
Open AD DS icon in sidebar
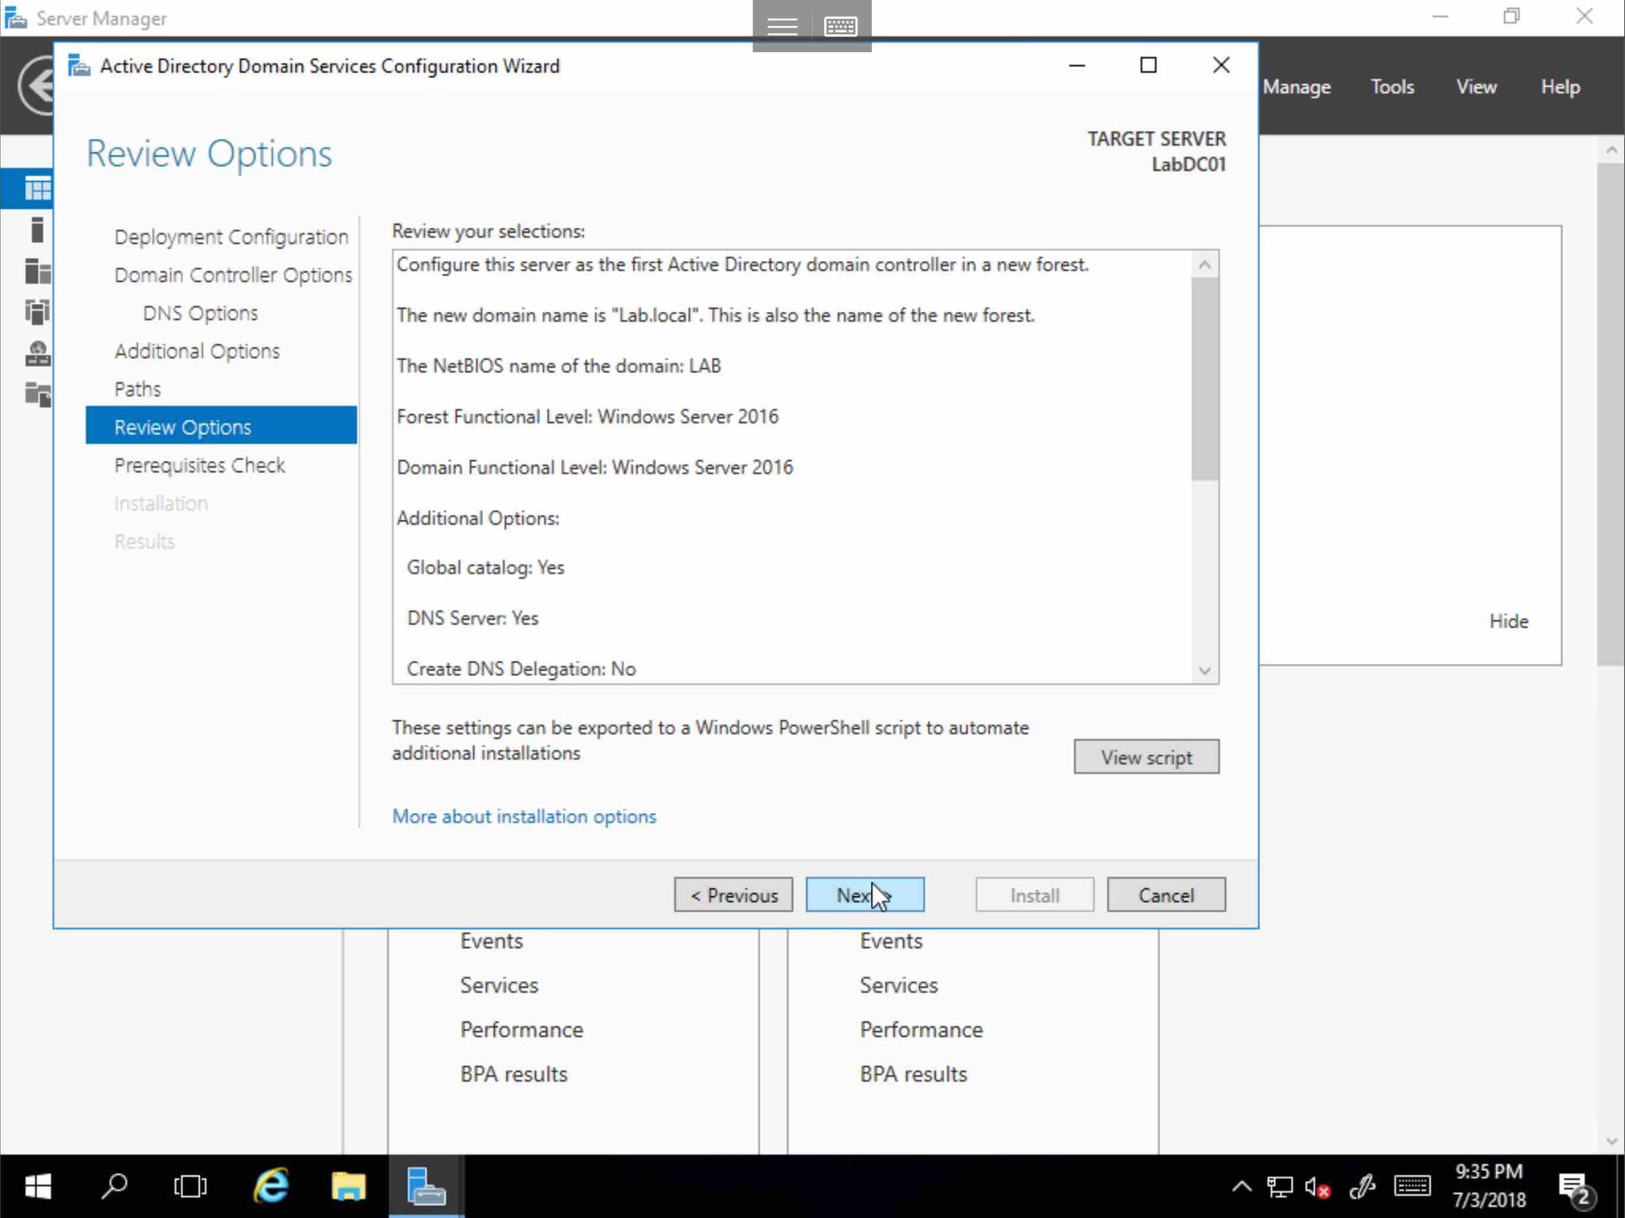(x=37, y=311)
